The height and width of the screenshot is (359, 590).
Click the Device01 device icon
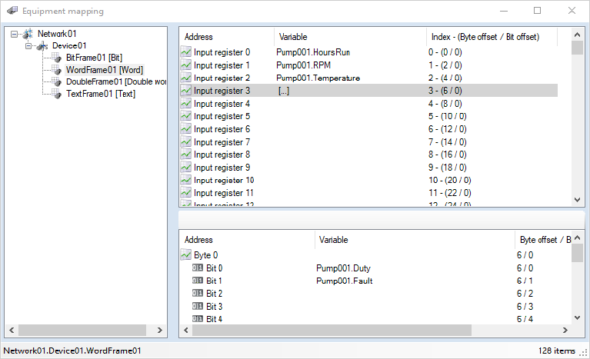click(x=42, y=45)
